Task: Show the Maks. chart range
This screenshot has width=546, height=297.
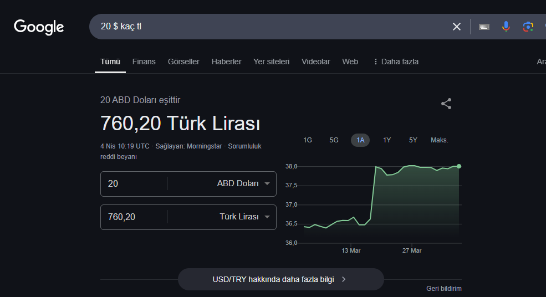Action: click(440, 140)
